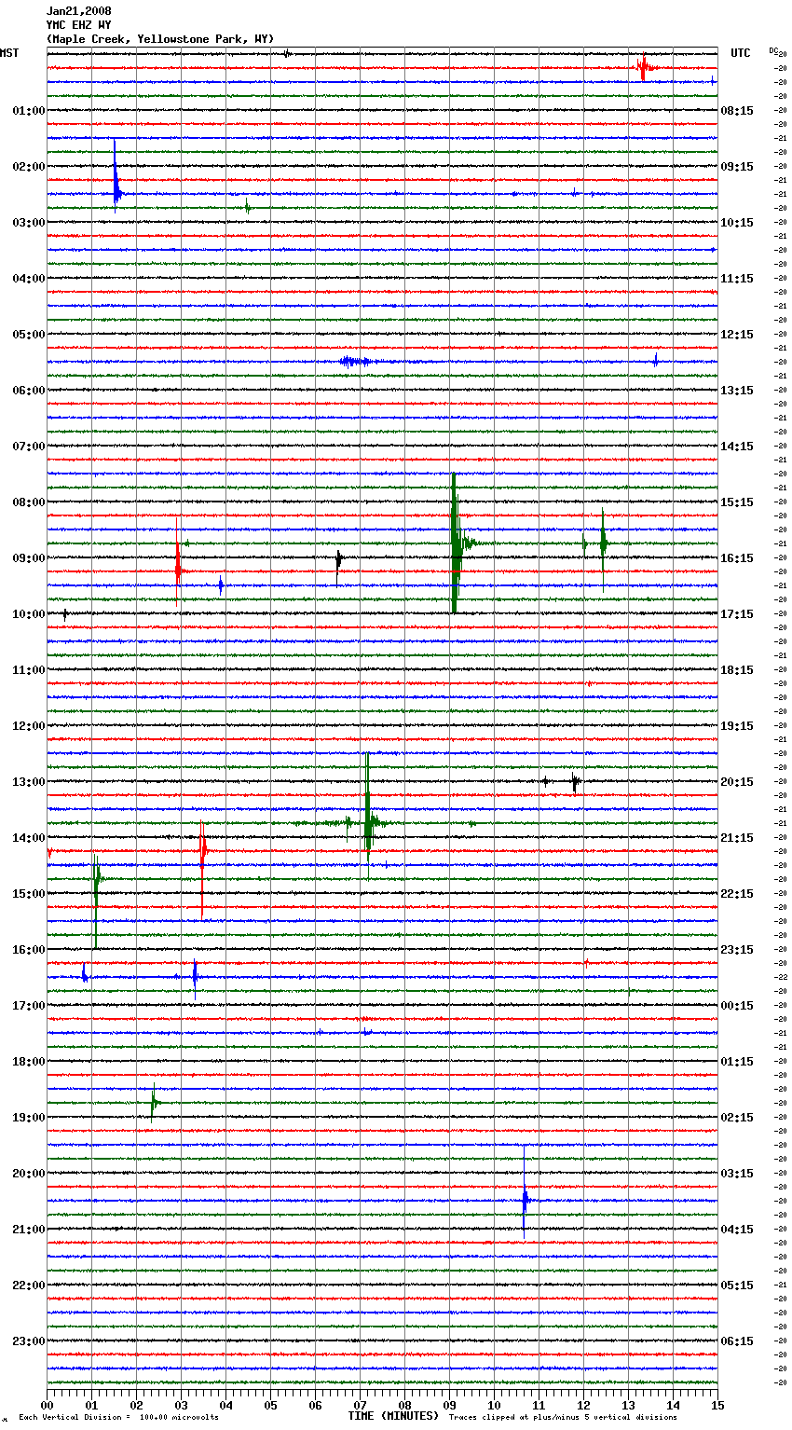The width and height of the screenshot is (792, 1430).
Task: Select the "05:15" UTC time label
Action: point(737,1286)
